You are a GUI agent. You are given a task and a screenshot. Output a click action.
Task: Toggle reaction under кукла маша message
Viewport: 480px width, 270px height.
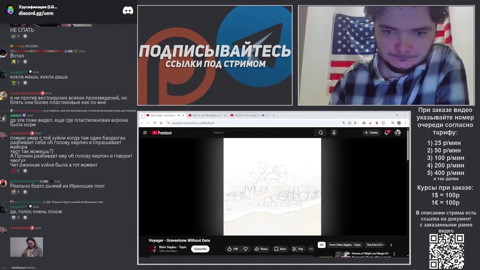15,83
